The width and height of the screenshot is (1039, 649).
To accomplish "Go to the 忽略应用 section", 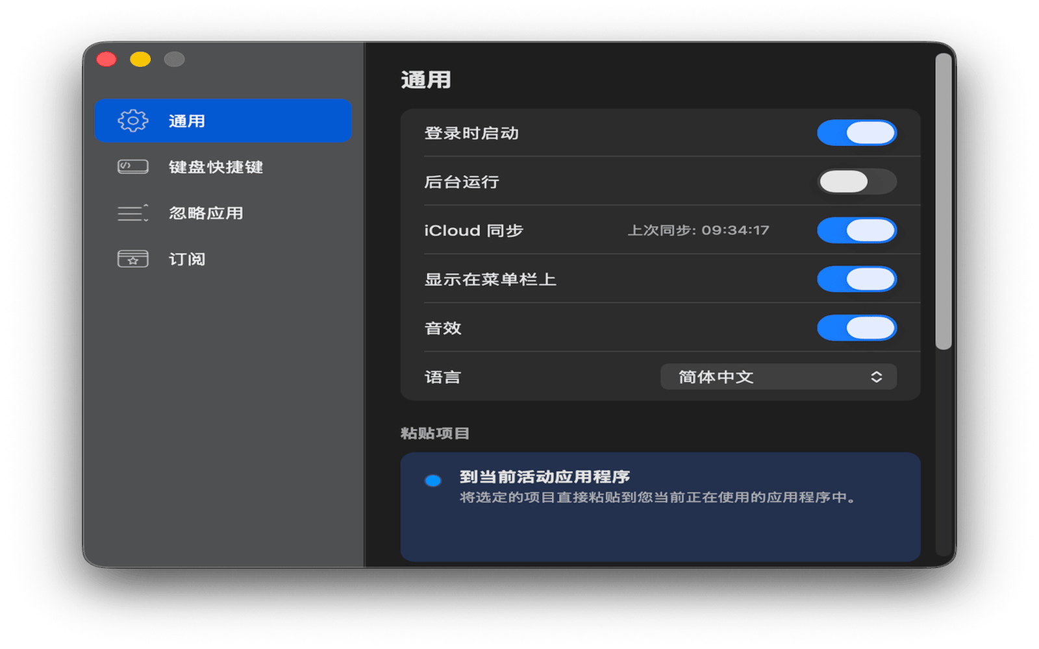I will click(223, 213).
